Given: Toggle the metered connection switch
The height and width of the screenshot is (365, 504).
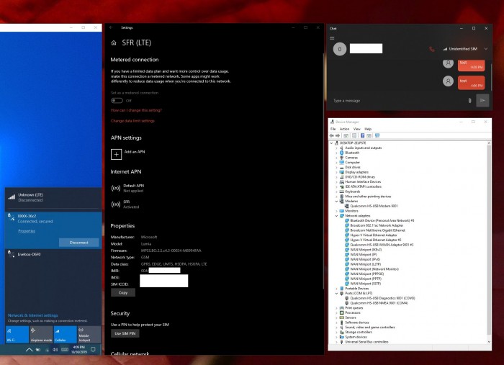Looking at the screenshot, I should tap(116, 101).
